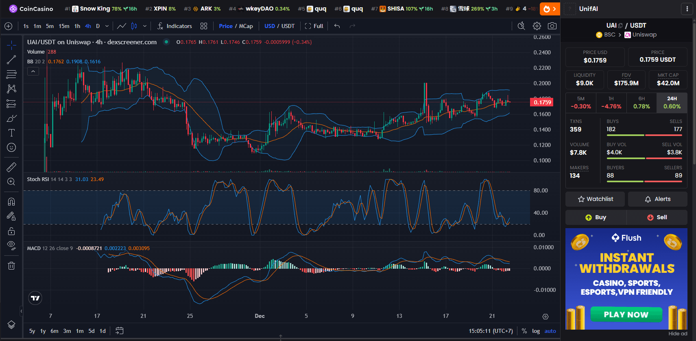Select the 6H price change tab

[641, 103]
